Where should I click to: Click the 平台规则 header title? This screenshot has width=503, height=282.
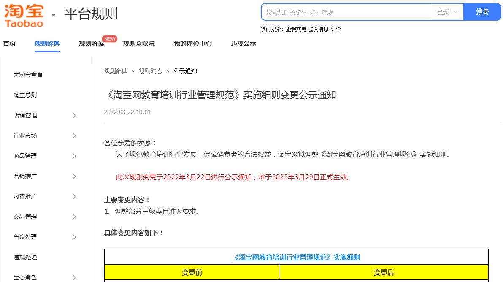91,14
